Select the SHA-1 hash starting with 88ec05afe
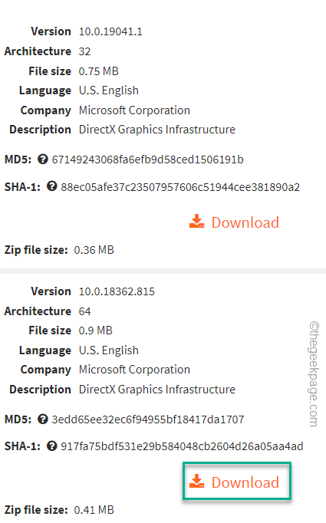 [180, 187]
